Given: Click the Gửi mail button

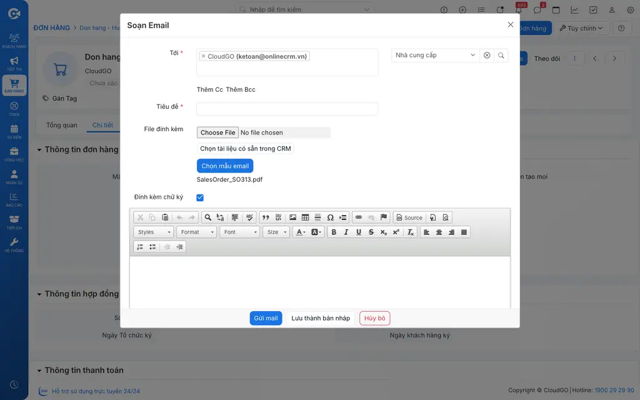Looking at the screenshot, I should 266,318.
